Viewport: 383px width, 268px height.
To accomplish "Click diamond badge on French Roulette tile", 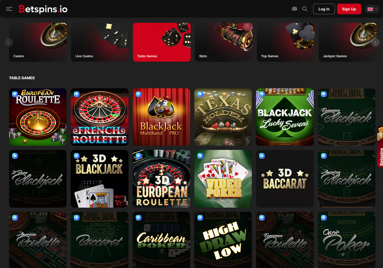I will pos(77,94).
